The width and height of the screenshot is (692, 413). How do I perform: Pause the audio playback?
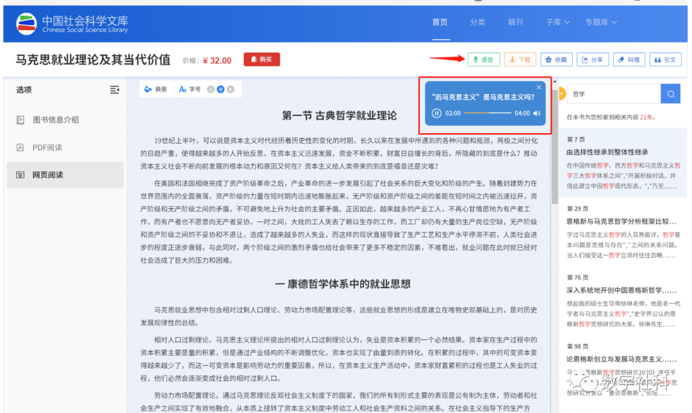[436, 113]
